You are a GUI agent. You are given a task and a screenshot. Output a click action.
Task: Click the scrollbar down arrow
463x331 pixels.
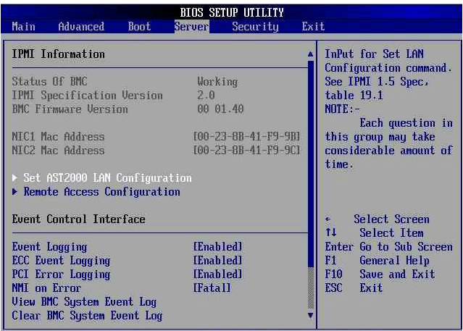click(310, 315)
